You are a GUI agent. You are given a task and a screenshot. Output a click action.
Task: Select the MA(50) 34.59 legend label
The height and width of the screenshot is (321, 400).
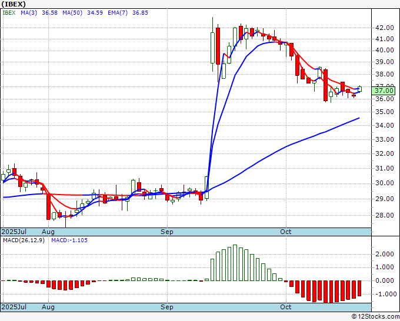click(74, 12)
